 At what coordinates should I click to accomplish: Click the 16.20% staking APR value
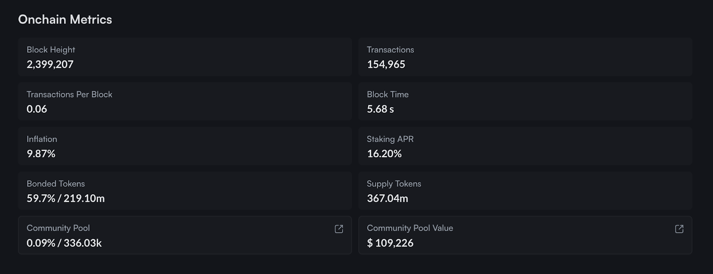tap(384, 154)
